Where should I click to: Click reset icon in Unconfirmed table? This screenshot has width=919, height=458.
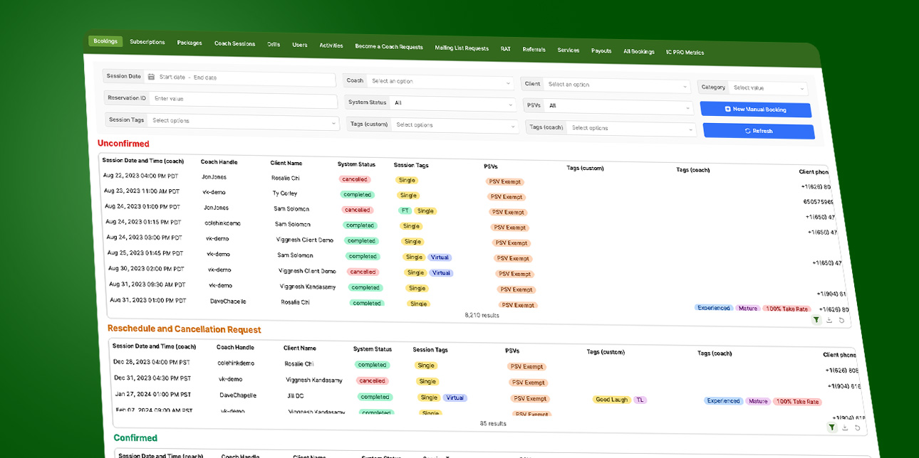pos(841,321)
